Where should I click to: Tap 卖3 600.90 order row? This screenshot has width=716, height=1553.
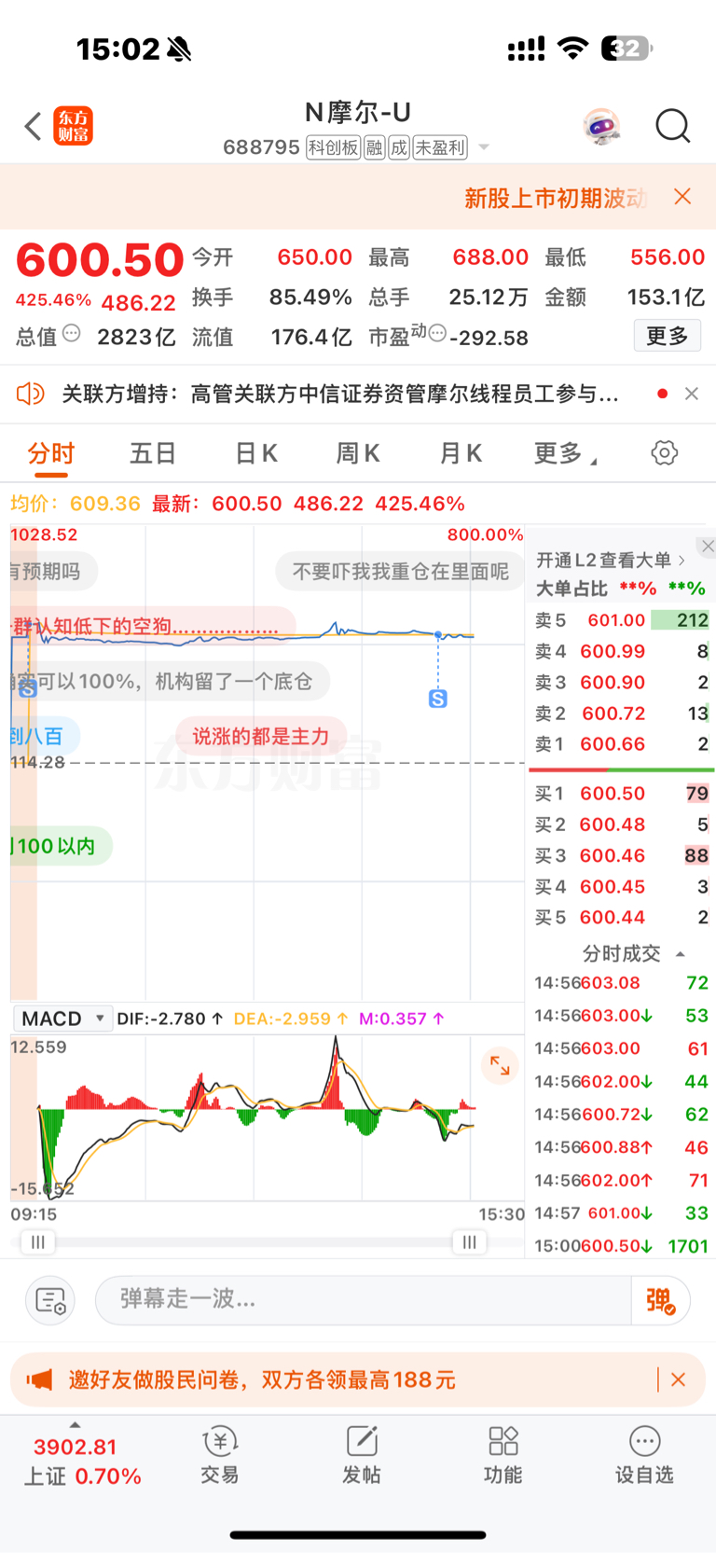click(x=621, y=683)
